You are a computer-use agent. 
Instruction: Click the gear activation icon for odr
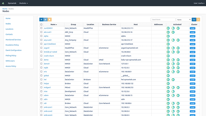tap(168, 103)
